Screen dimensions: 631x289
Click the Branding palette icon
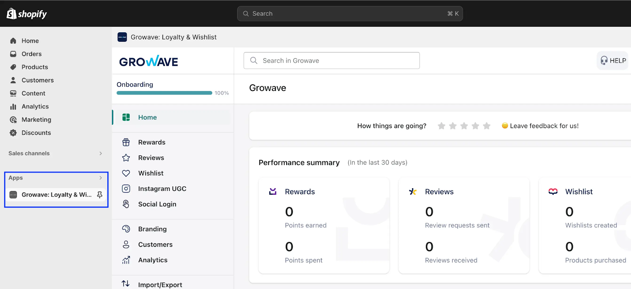pos(126,229)
